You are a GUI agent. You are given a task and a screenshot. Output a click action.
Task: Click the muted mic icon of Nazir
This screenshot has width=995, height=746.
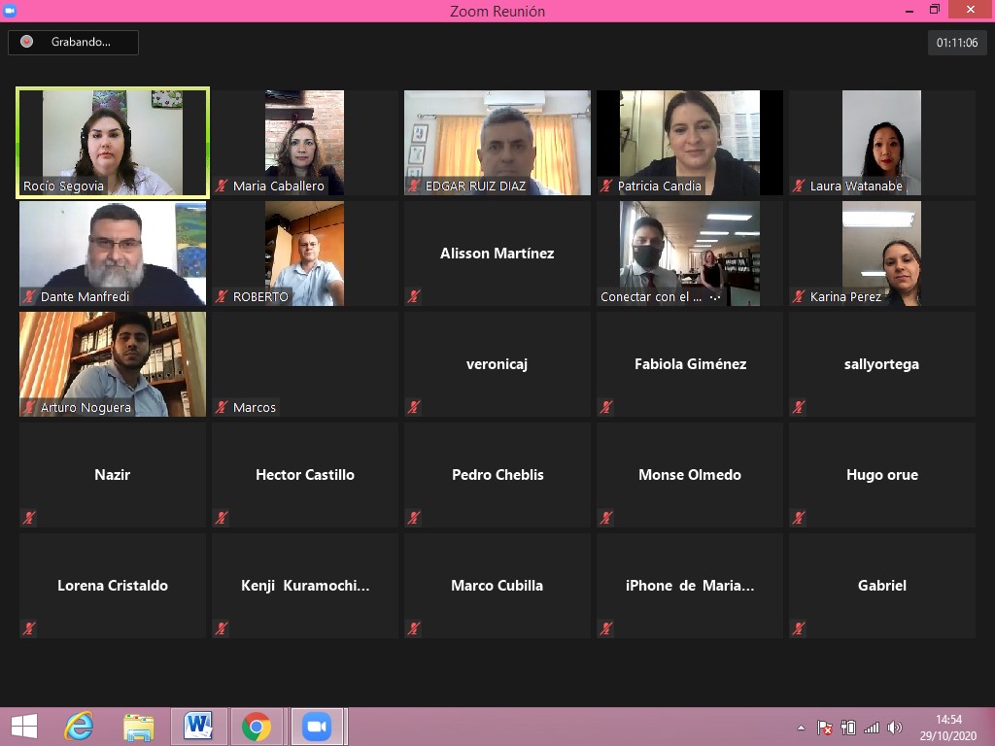click(x=29, y=518)
